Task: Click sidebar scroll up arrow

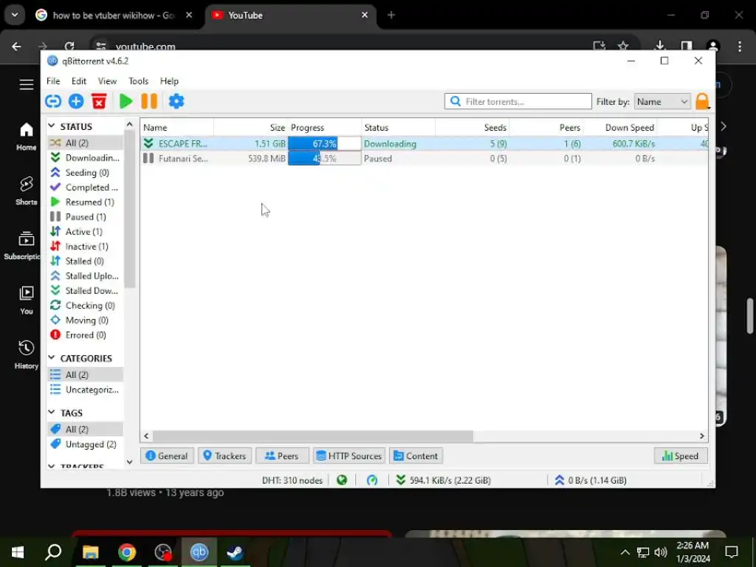Action: tap(129, 125)
